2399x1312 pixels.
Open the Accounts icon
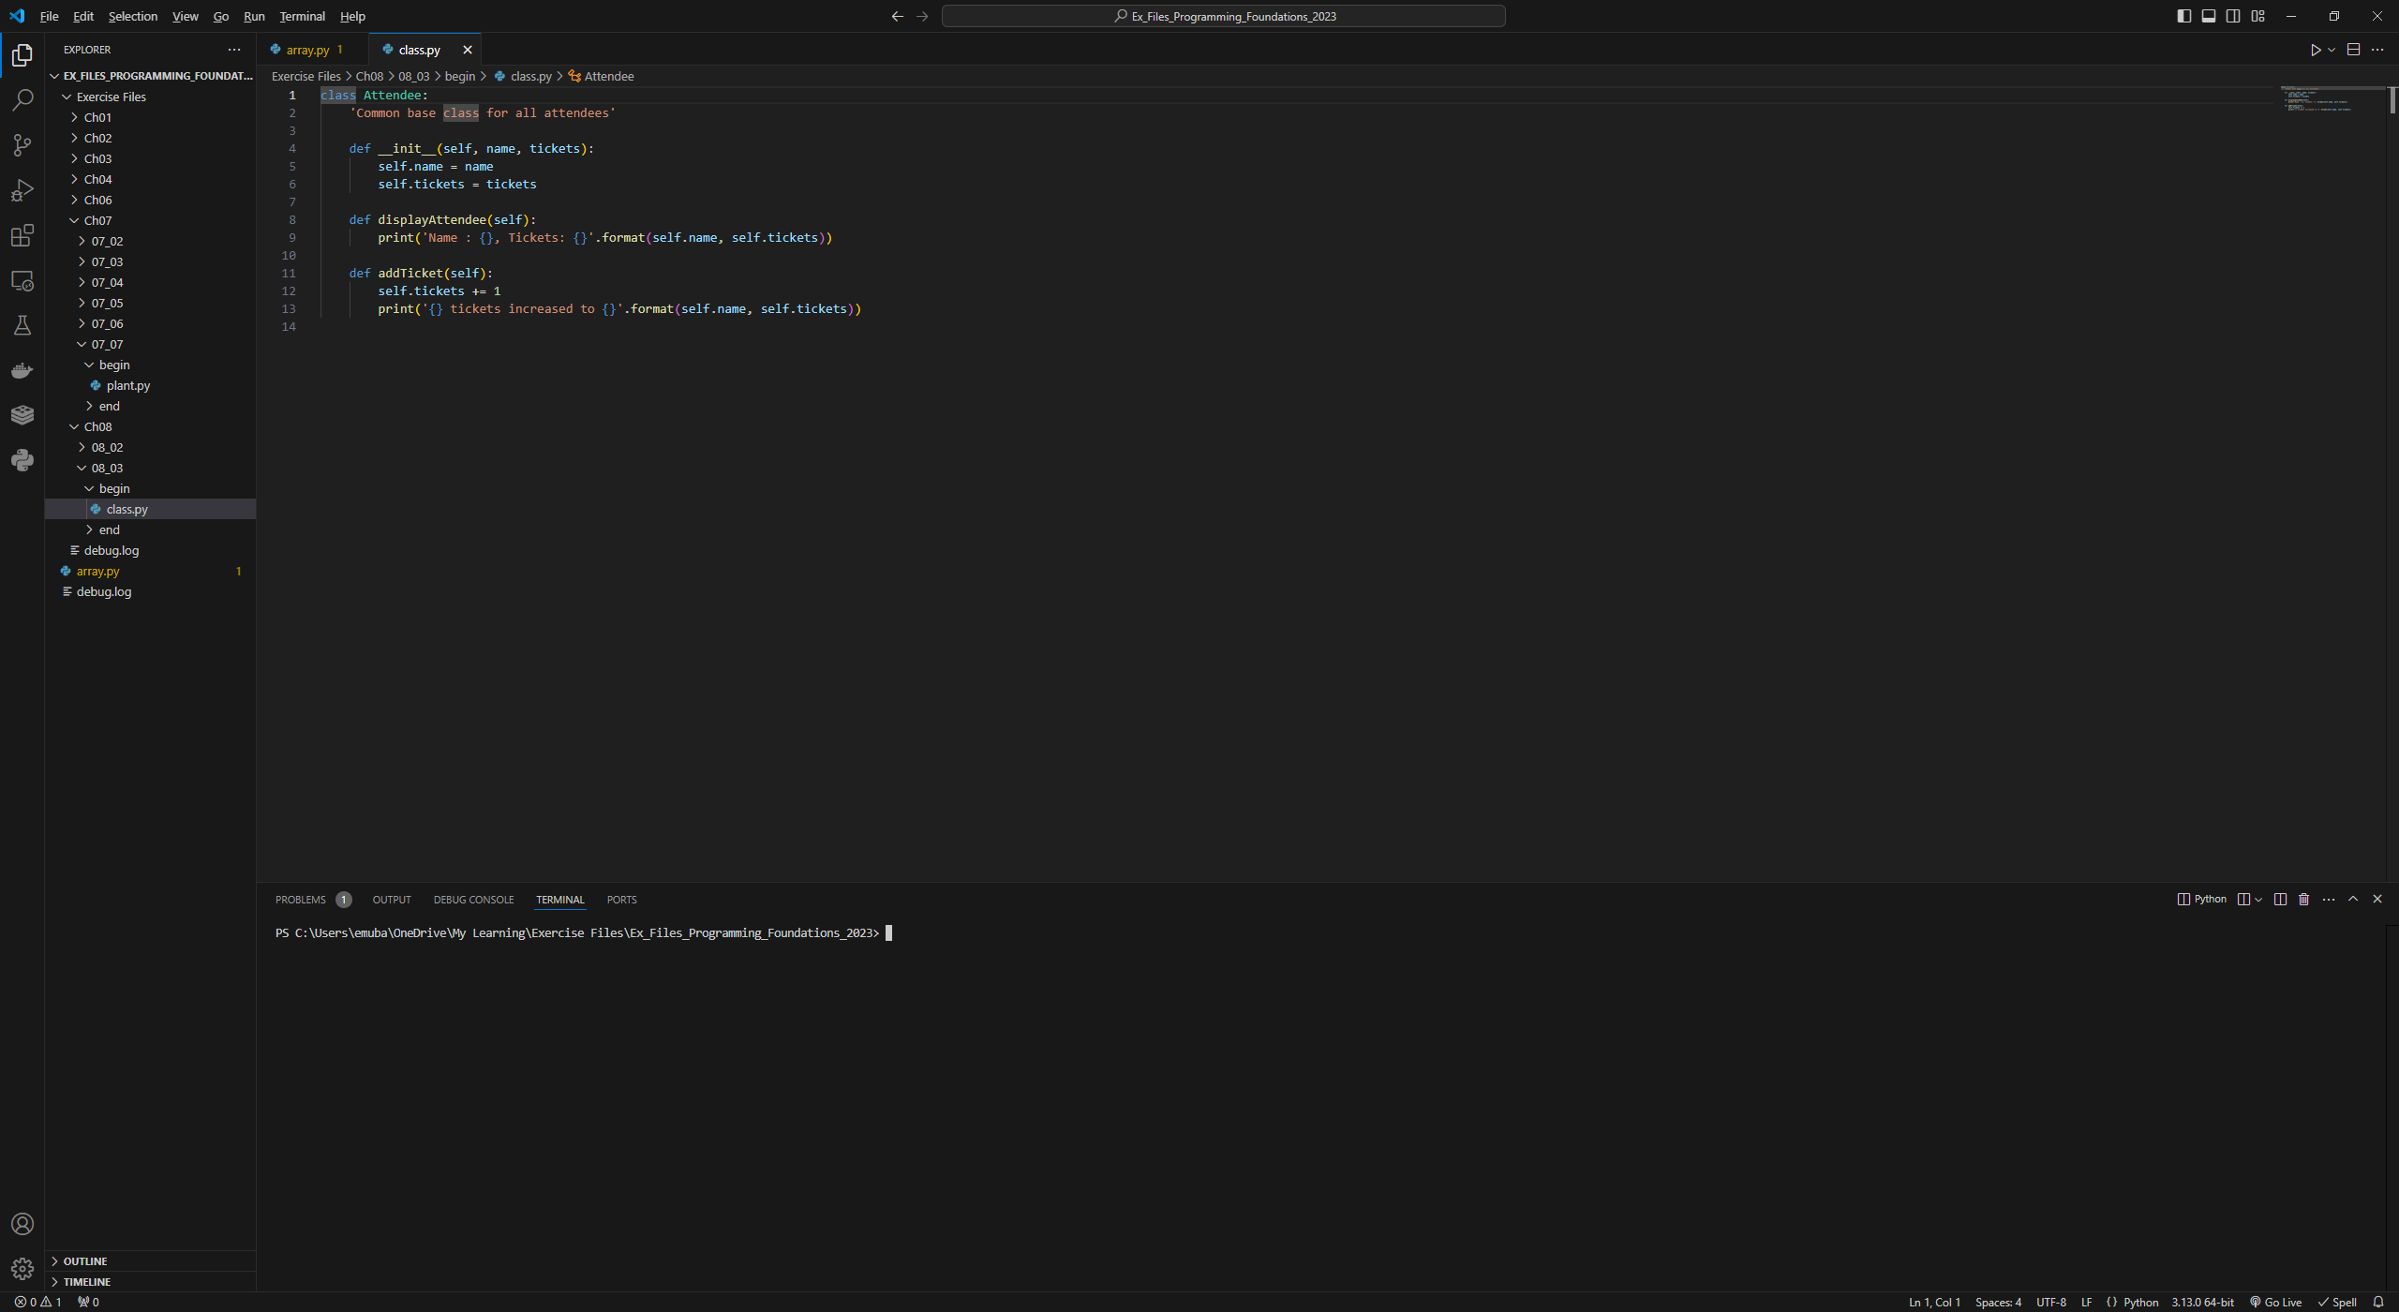click(22, 1224)
